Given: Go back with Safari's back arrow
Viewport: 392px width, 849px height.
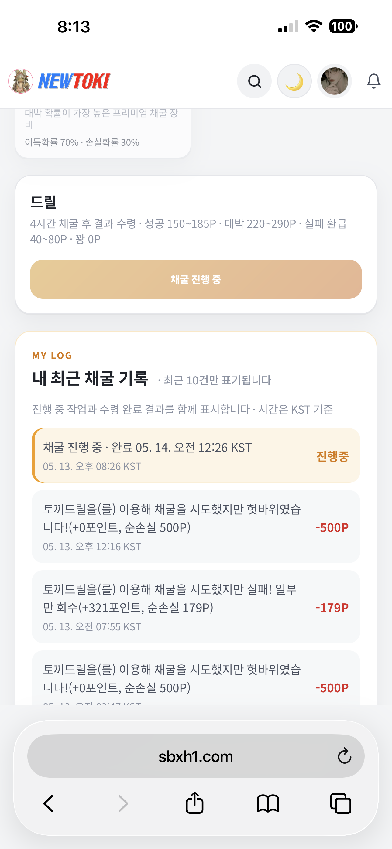Looking at the screenshot, I should [49, 803].
